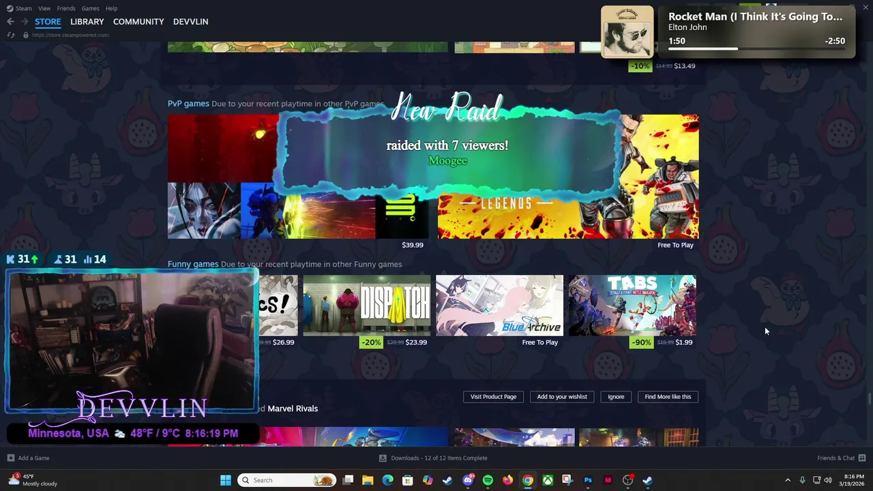Open the Windows Start menu
Image resolution: width=873 pixels, height=491 pixels.
tap(226, 480)
